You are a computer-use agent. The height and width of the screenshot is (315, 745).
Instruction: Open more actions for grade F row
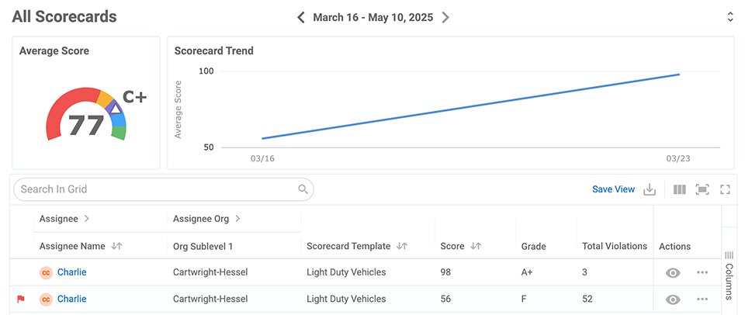(702, 299)
